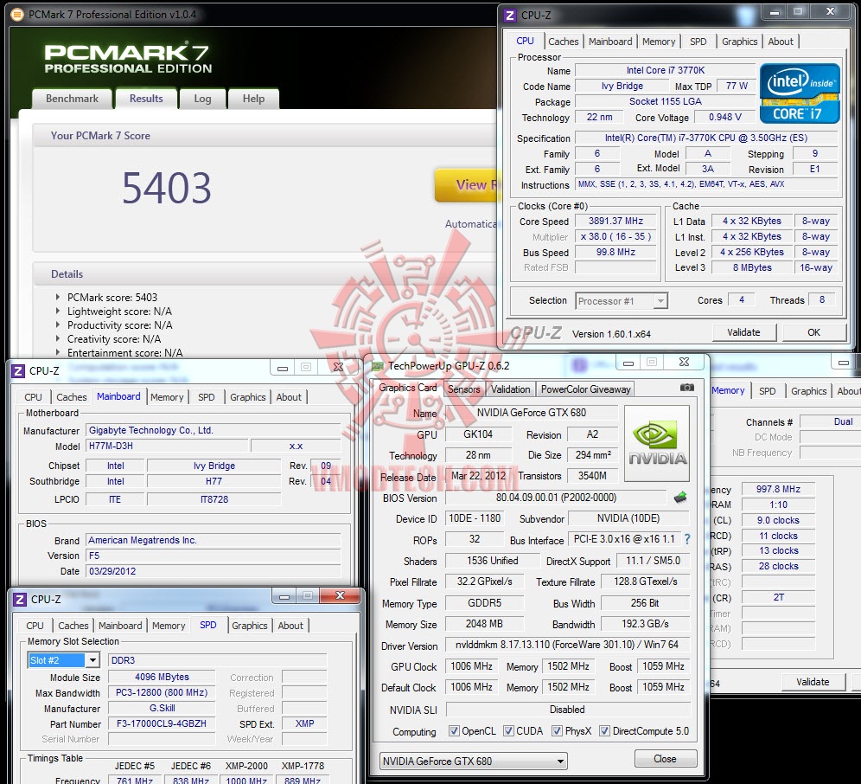Open the PCMark Help tab
Image resolution: width=861 pixels, height=784 pixels.
(x=253, y=99)
